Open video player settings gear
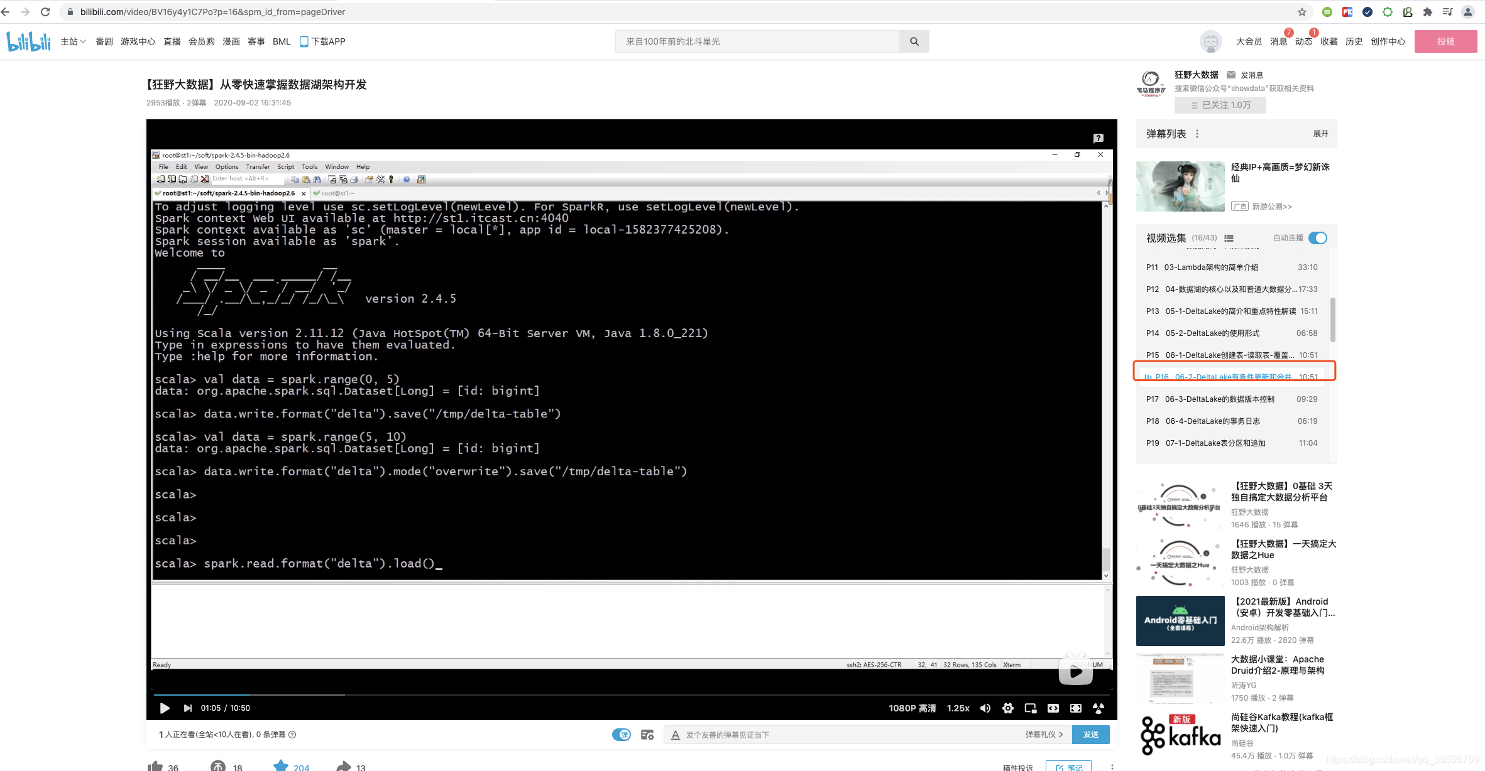 pyautogui.click(x=1008, y=708)
